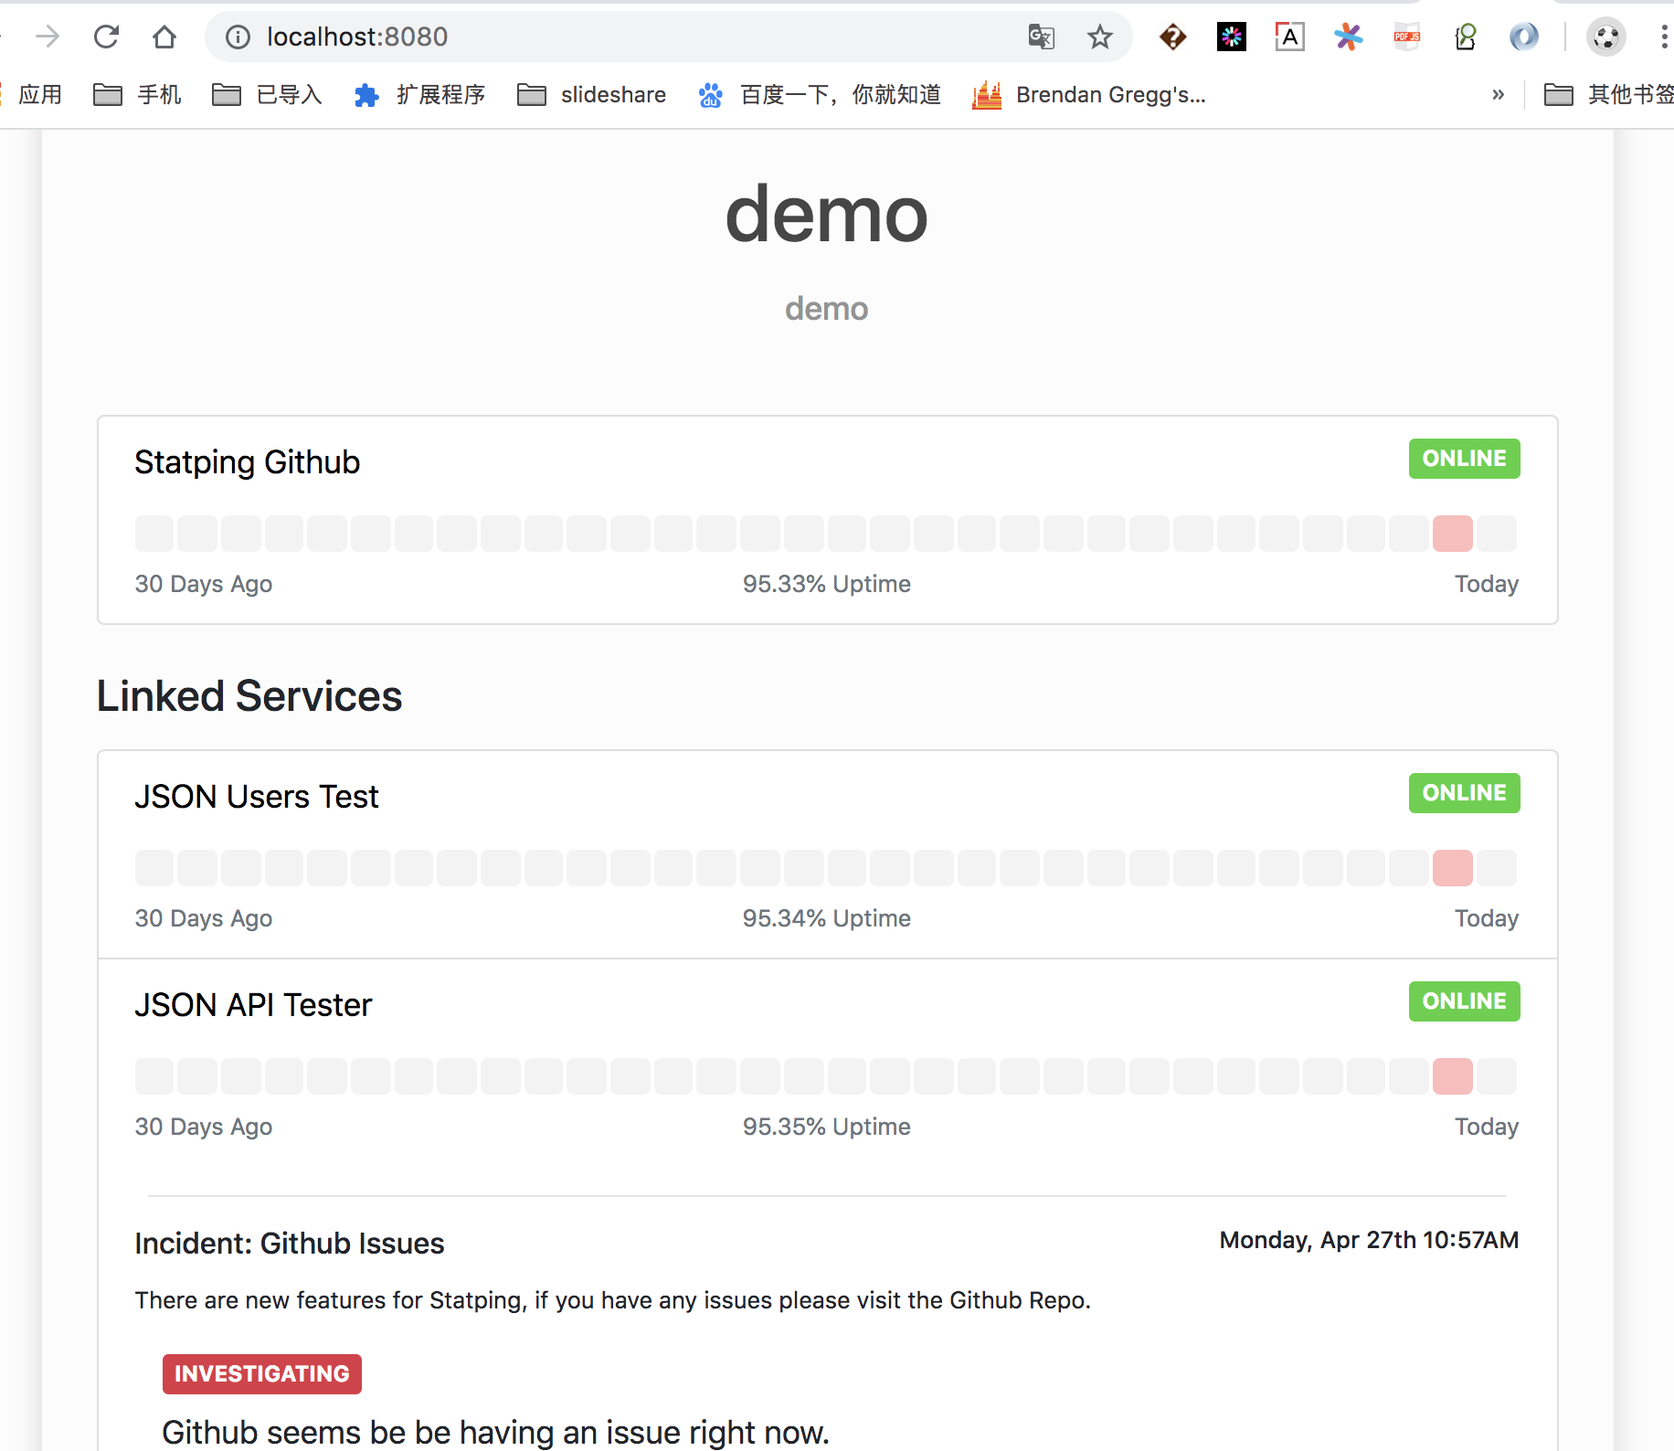Viewport: 1674px width, 1451px height.
Task: Click the red downtime block in Statping Github row
Action: (1453, 534)
